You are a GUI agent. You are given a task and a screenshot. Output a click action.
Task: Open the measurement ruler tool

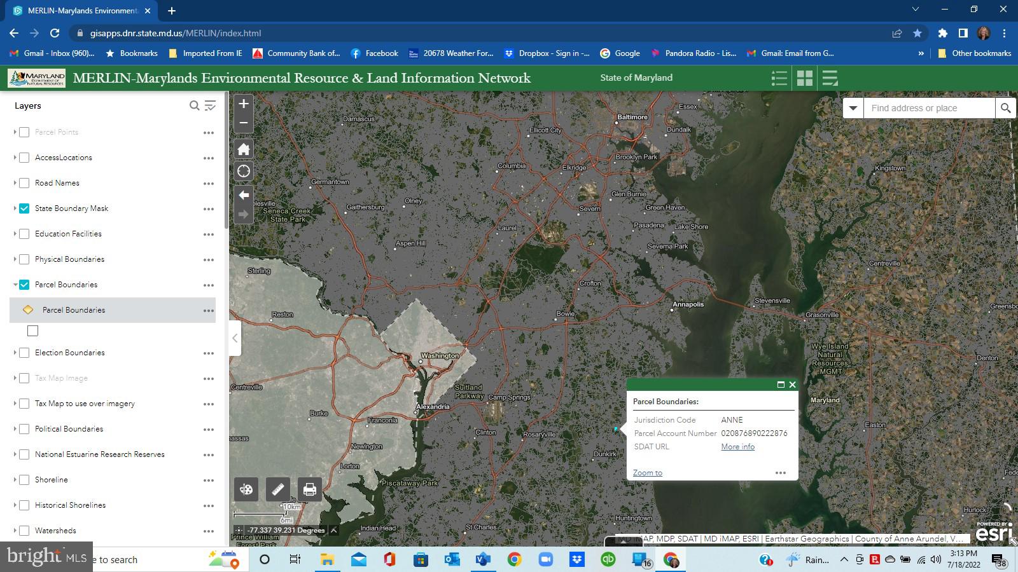[278, 489]
